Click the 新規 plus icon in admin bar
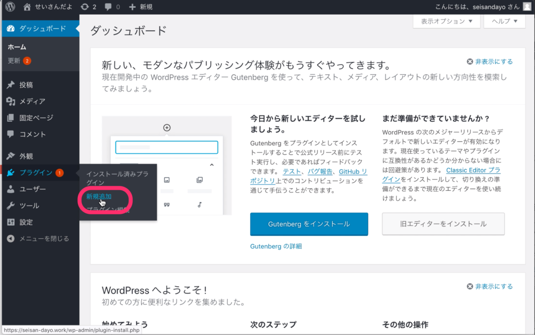 tap(133, 7)
